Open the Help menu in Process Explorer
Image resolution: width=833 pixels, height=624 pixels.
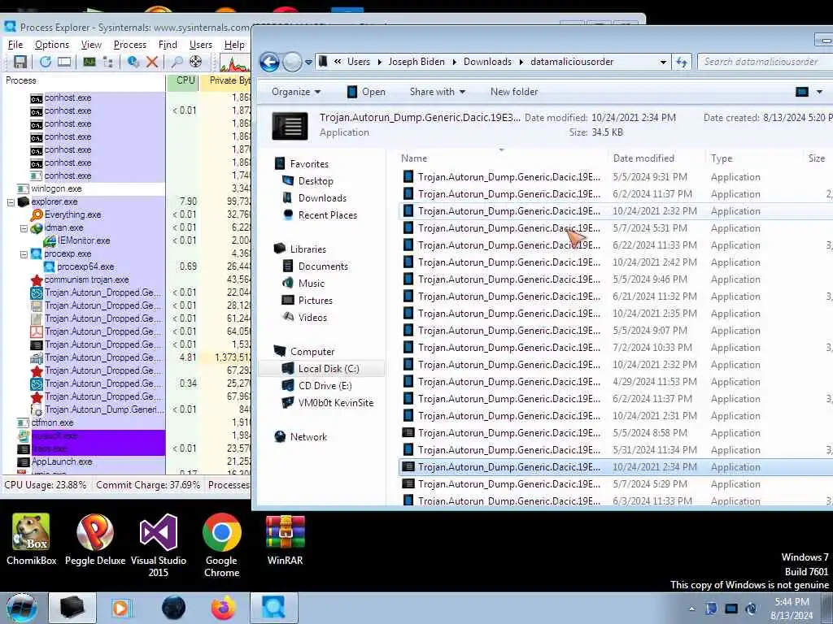[234, 45]
